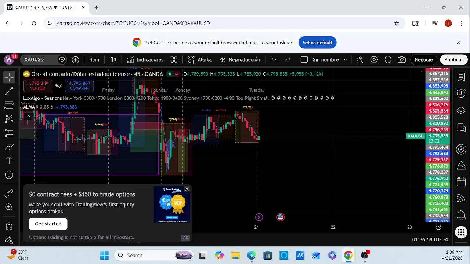Open the Fibonacci retracement tools
The image size is (470, 264).
pyautogui.click(x=9, y=105)
